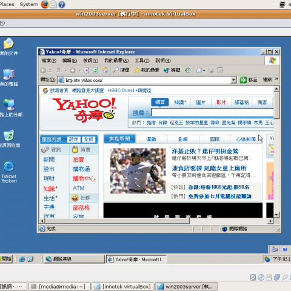Open the GNOME System menu
The image size is (291, 291).
click(29, 4)
